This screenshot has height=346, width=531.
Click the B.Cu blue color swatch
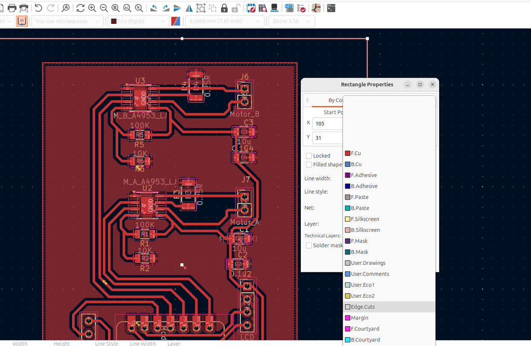tap(347, 164)
